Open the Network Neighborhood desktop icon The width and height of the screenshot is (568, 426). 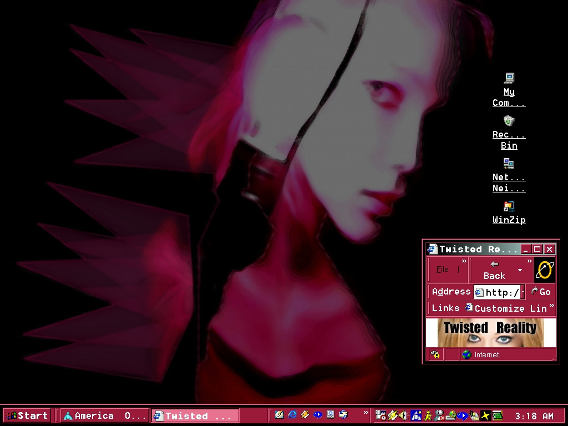pos(509,175)
